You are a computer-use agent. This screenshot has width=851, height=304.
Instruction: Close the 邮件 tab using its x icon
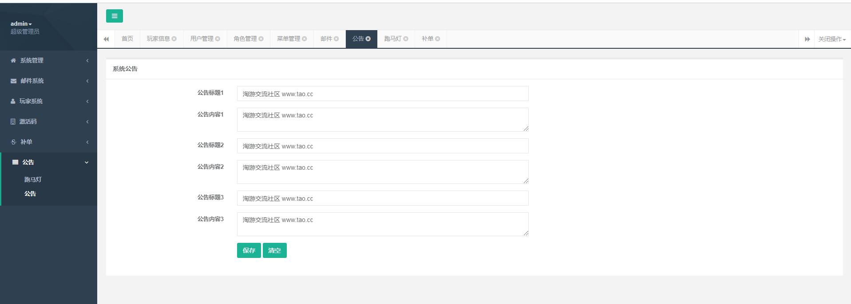[336, 39]
